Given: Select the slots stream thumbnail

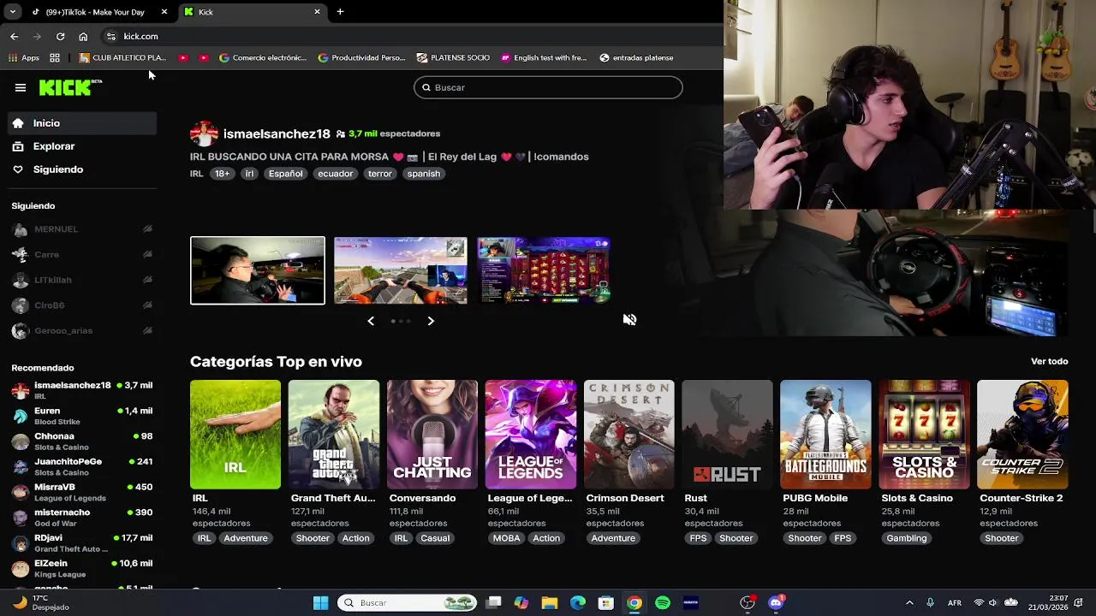Looking at the screenshot, I should (544, 270).
